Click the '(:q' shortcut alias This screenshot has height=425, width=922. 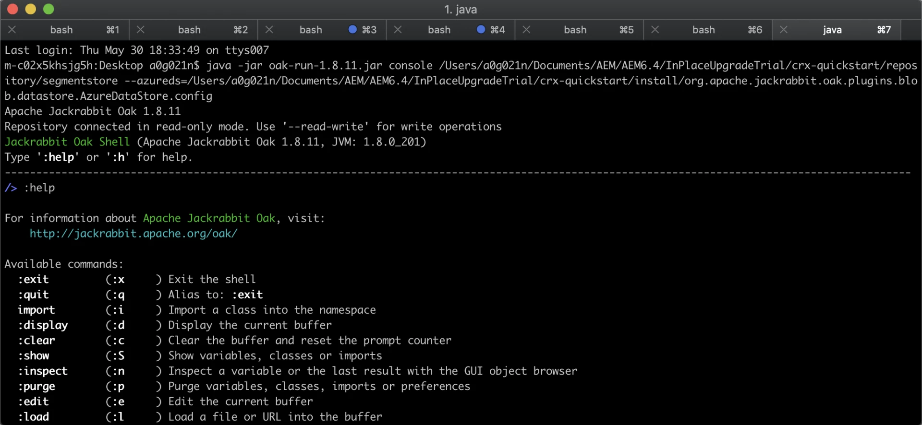(115, 295)
